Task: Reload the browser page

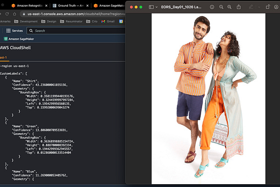Action: [7, 14]
